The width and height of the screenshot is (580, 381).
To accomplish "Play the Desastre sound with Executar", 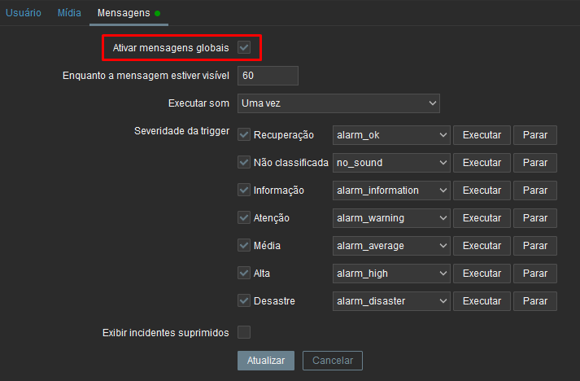I will (482, 300).
